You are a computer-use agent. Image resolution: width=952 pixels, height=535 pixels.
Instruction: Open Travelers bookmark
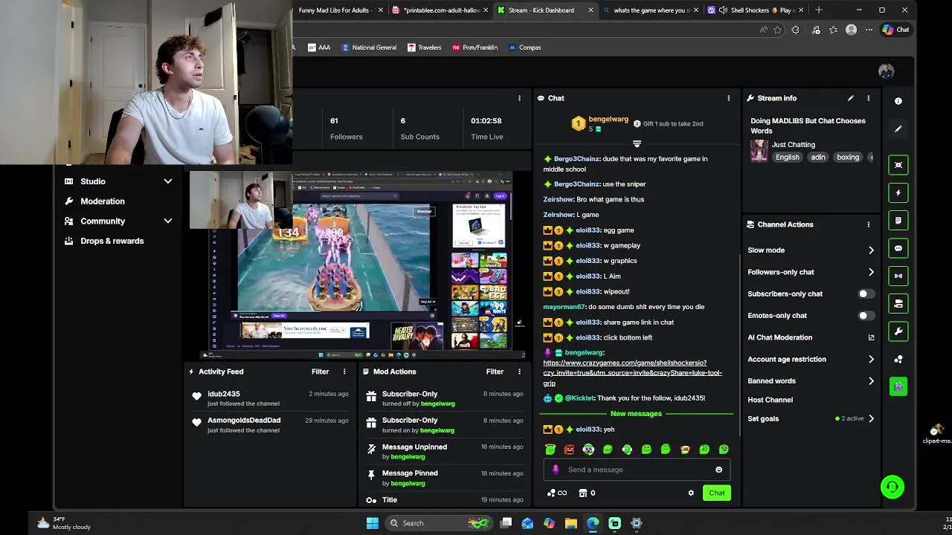424,48
